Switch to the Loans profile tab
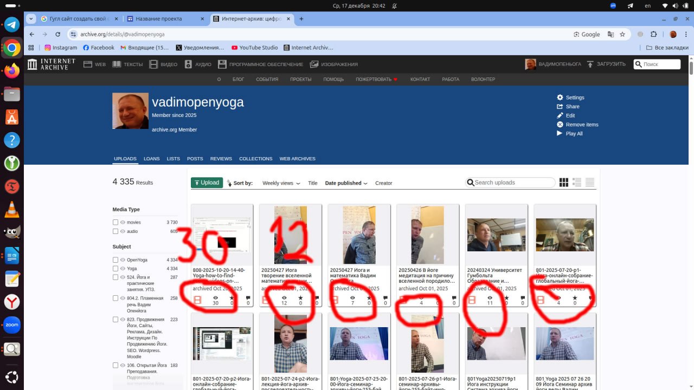This screenshot has width=694, height=390. coord(152,159)
